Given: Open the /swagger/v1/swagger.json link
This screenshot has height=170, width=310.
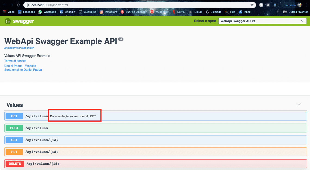Looking at the screenshot, I should 19,48.
